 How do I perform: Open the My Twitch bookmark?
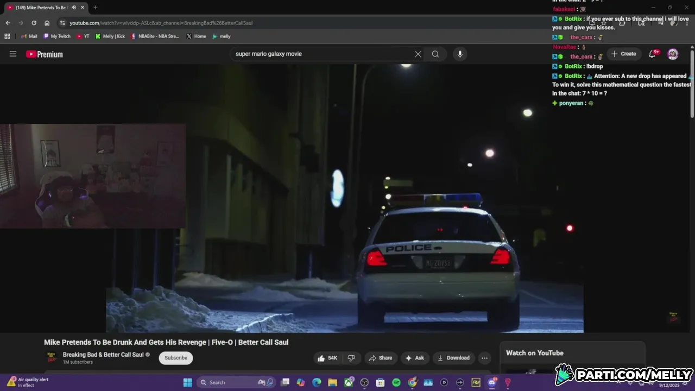click(x=57, y=36)
